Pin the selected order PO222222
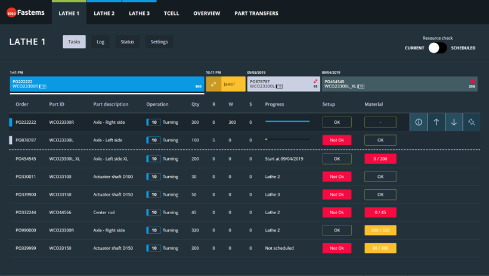The image size is (489, 276). coord(471,122)
